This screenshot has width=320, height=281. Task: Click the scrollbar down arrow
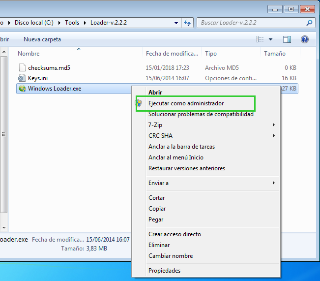click(x=4, y=228)
